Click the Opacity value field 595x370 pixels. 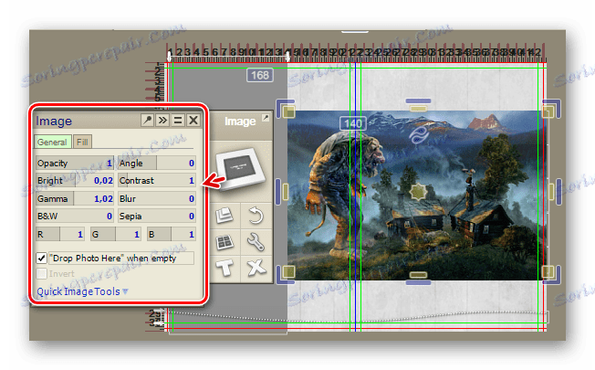(75, 163)
